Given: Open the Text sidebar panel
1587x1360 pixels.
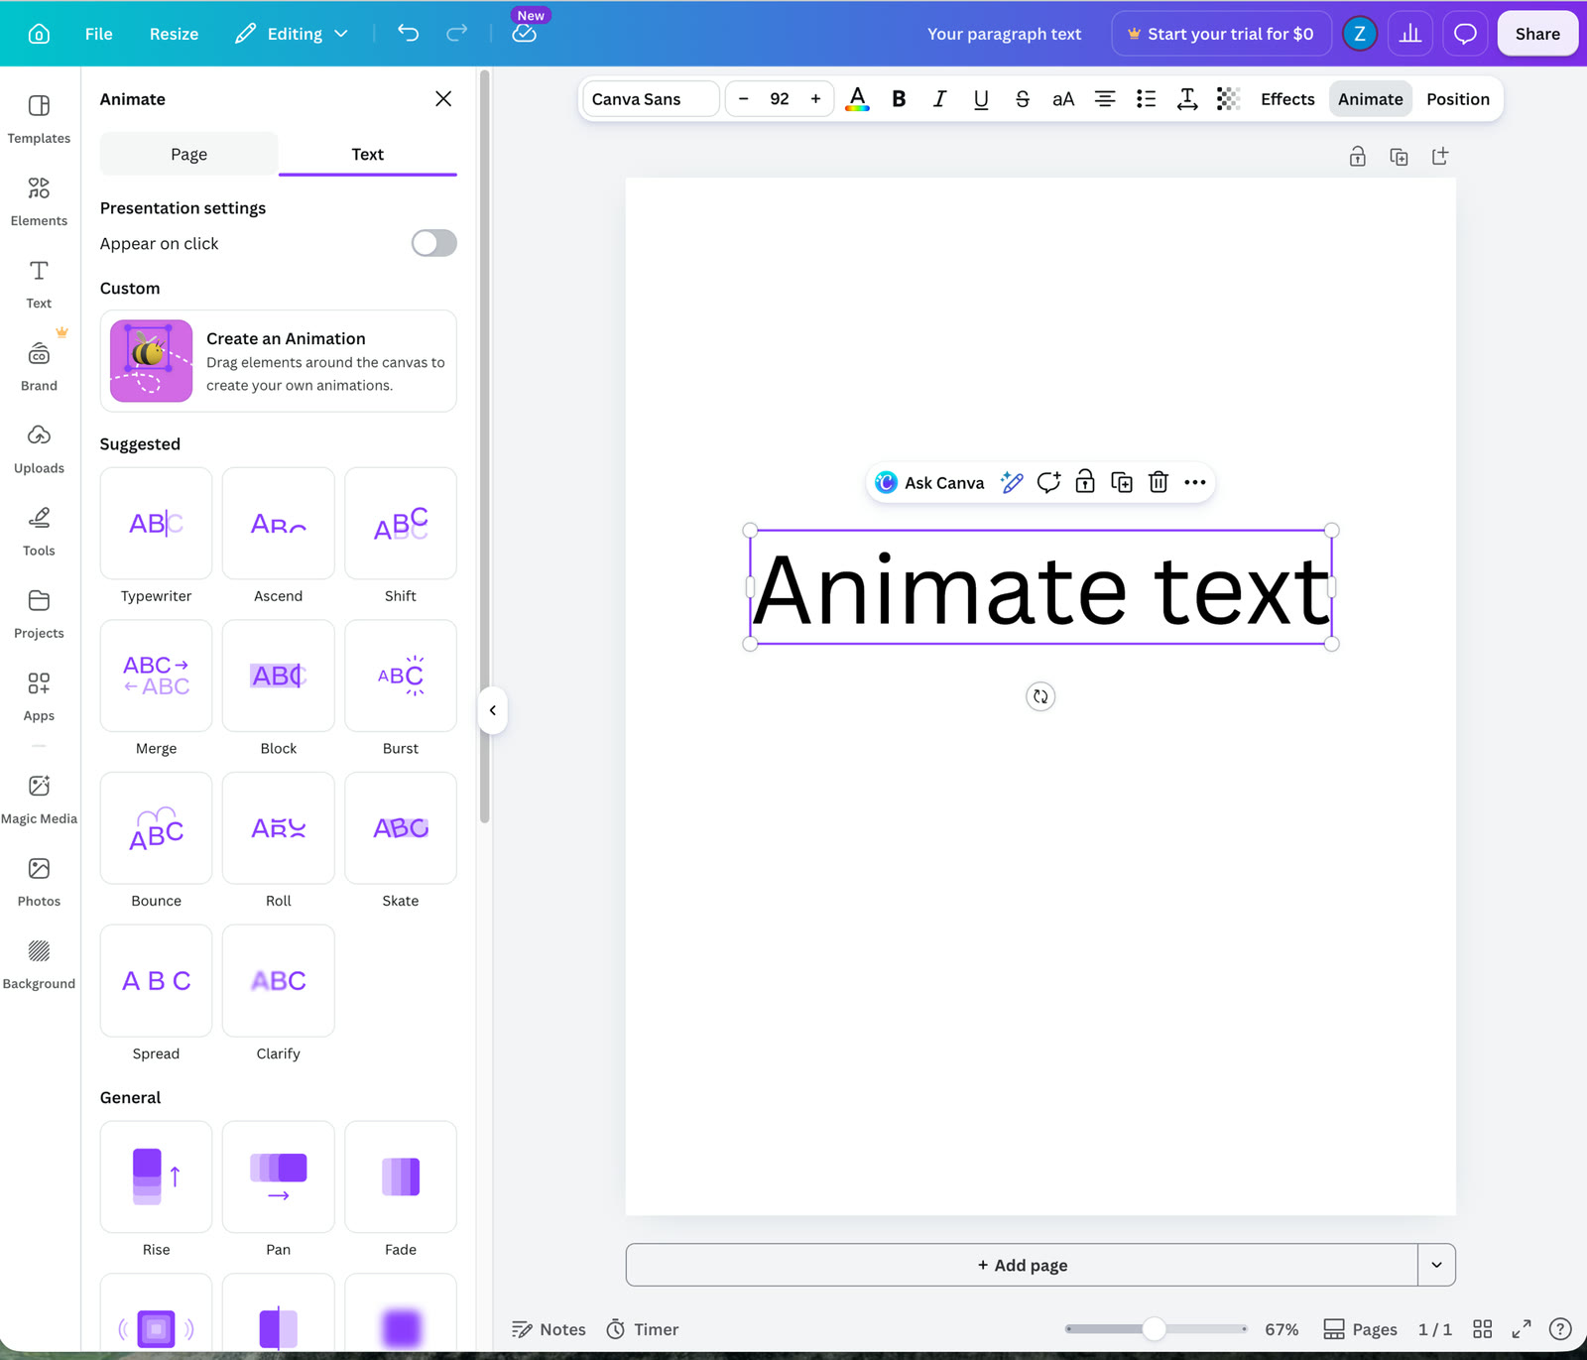Looking at the screenshot, I should [x=39, y=284].
